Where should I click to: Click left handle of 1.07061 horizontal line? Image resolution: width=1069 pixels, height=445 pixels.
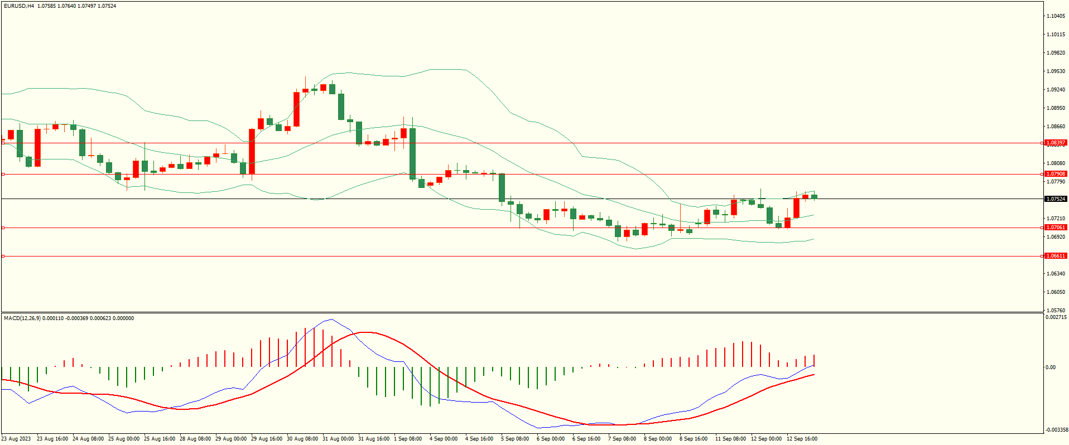3,228
